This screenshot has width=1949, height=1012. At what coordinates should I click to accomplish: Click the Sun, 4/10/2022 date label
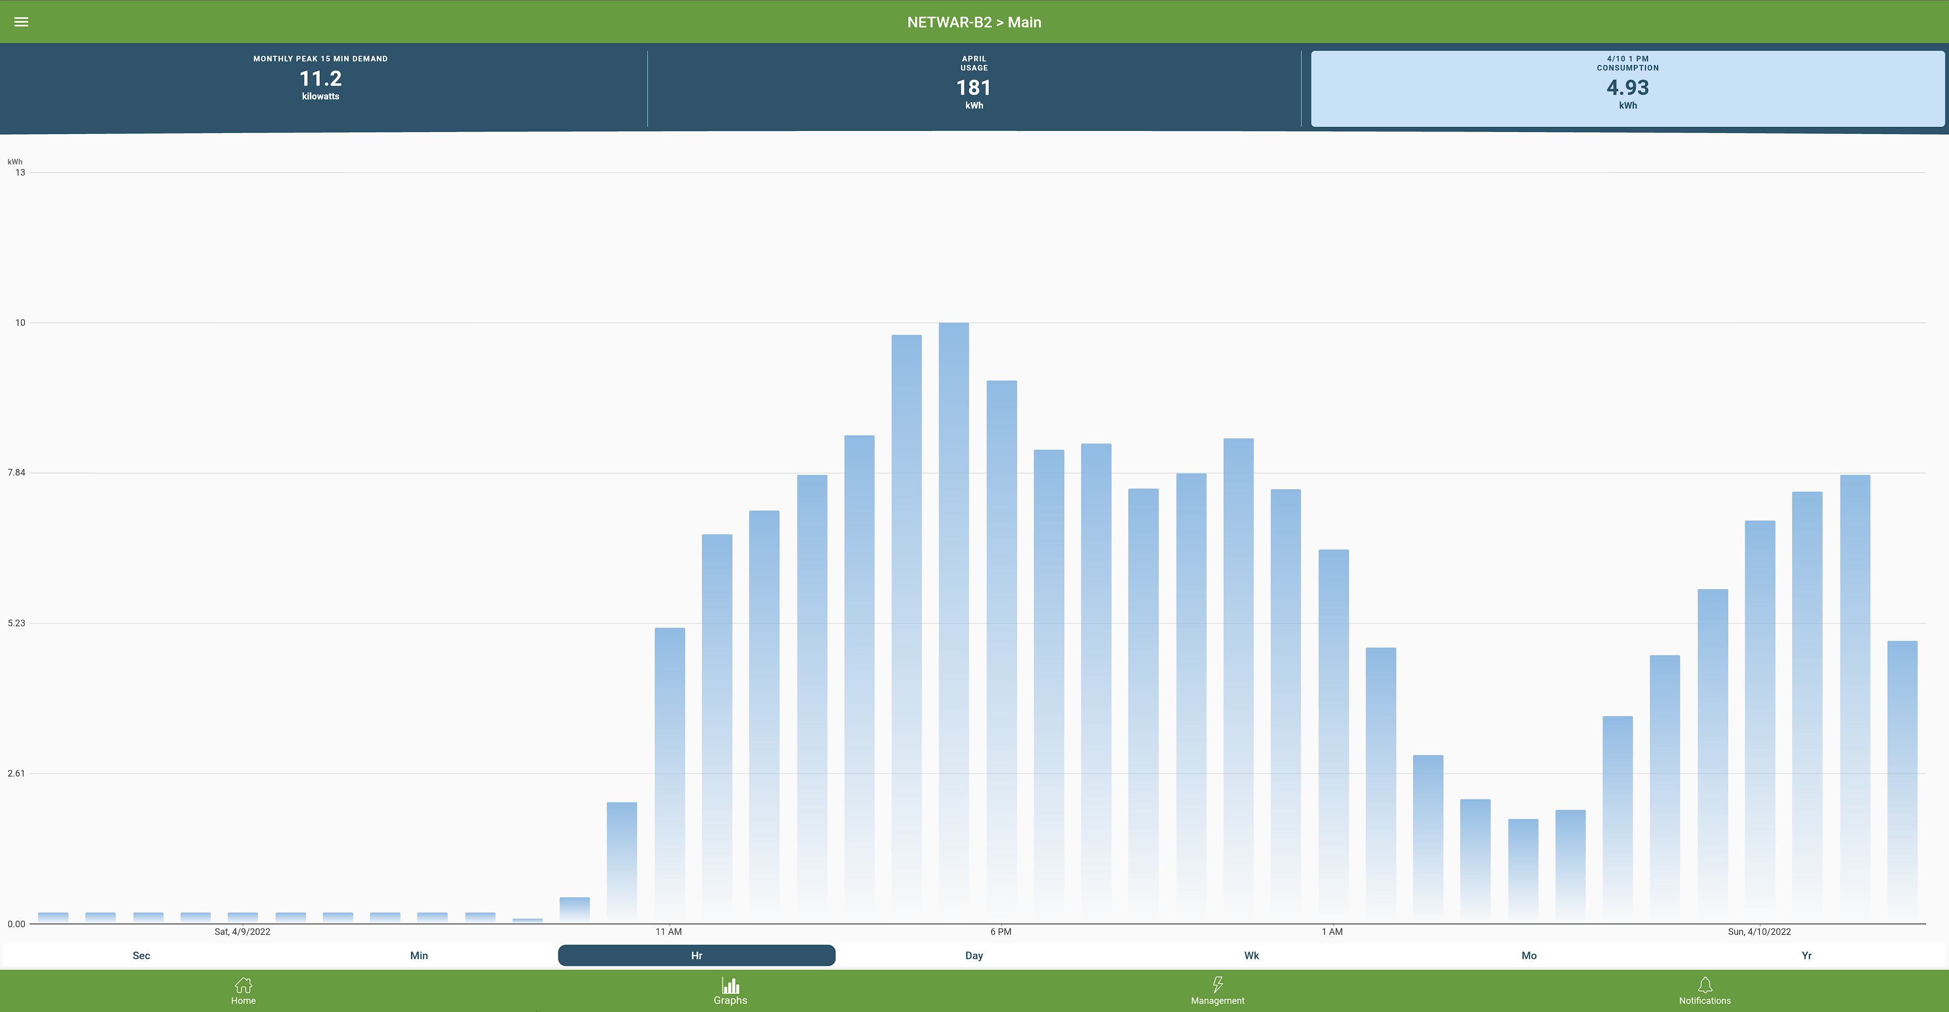(1759, 932)
